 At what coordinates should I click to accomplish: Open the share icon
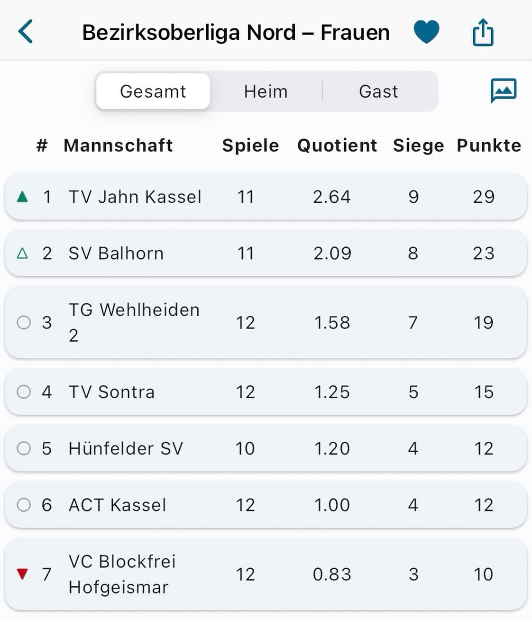[483, 32]
